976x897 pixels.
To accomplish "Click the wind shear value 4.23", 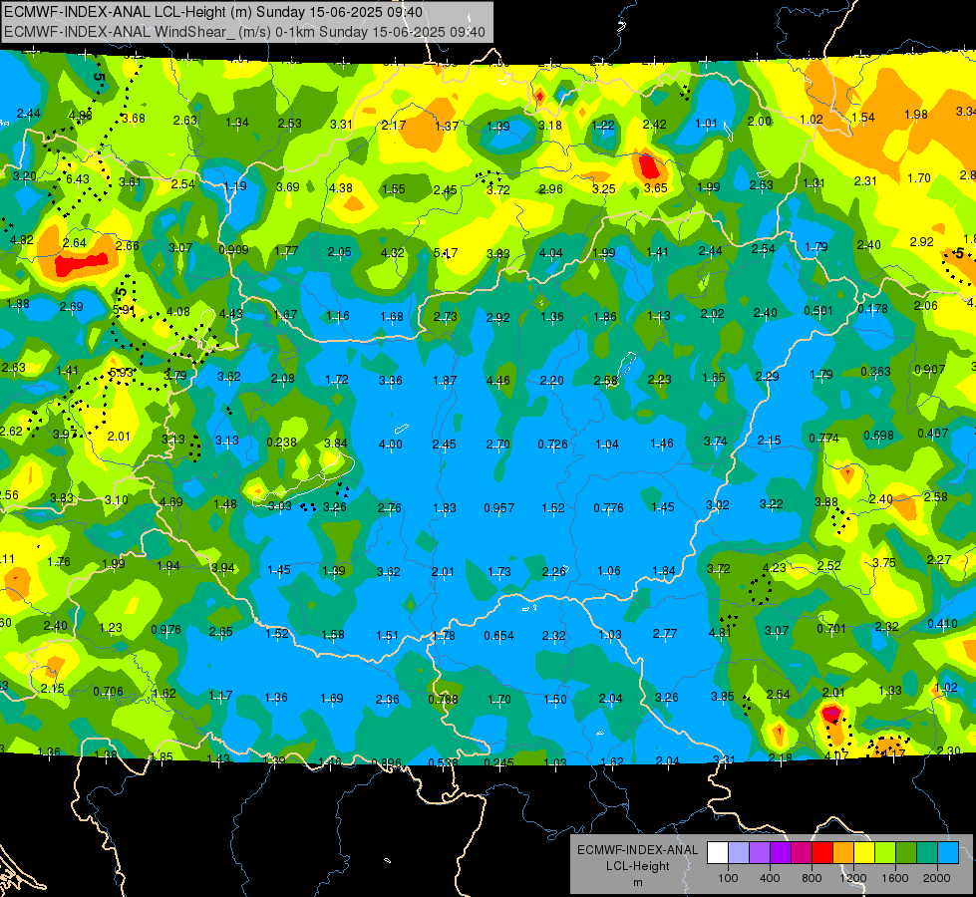I will [774, 568].
